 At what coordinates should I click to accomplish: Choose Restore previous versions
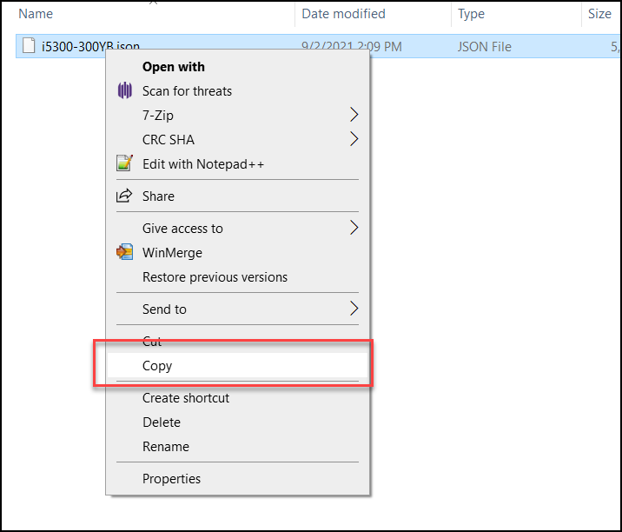215,277
